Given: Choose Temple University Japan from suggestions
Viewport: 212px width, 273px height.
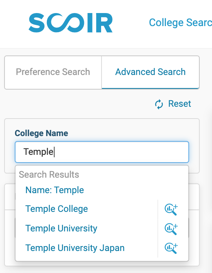Looking at the screenshot, I should (75, 248).
